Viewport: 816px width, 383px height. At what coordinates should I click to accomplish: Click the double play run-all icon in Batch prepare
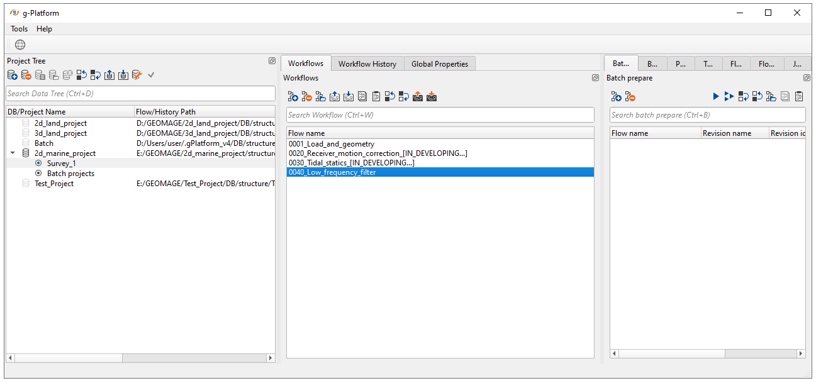click(729, 97)
